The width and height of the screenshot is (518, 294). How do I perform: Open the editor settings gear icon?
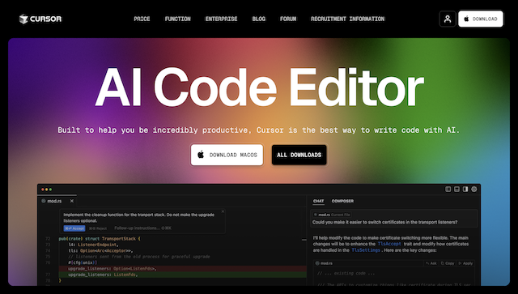pos(474,190)
